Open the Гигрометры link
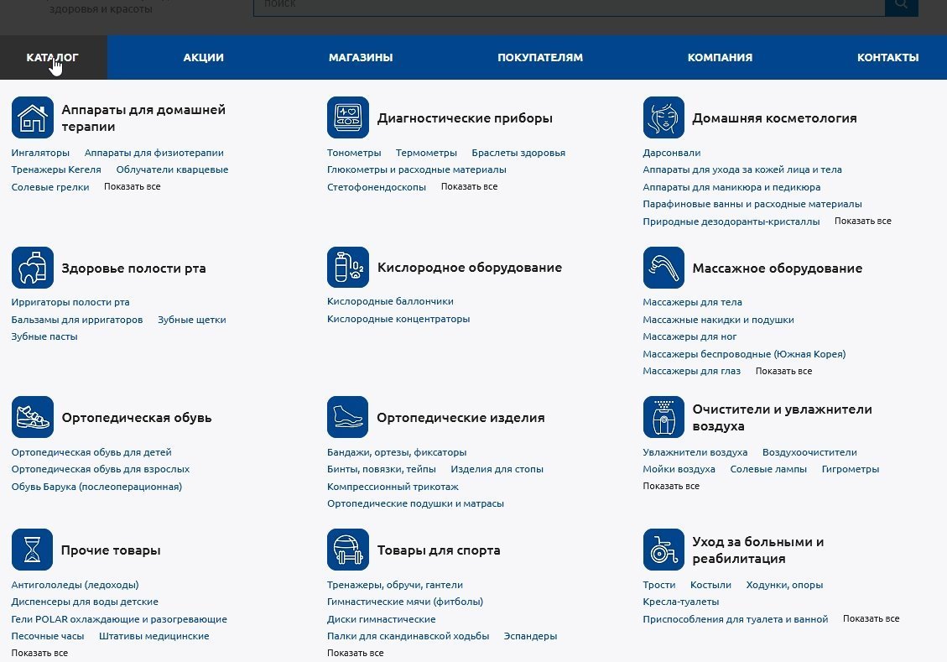Viewport: 947px width, 662px height. tap(851, 469)
